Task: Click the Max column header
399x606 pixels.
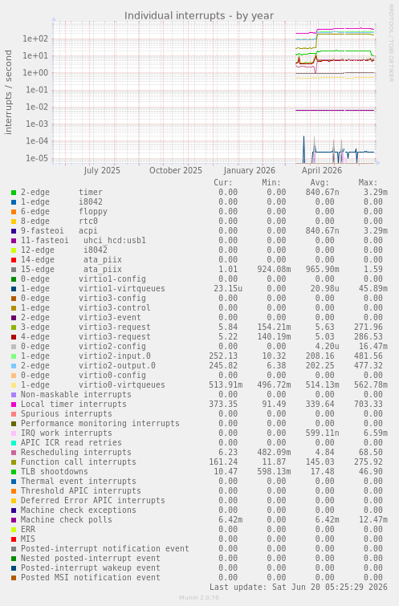Action: [368, 182]
